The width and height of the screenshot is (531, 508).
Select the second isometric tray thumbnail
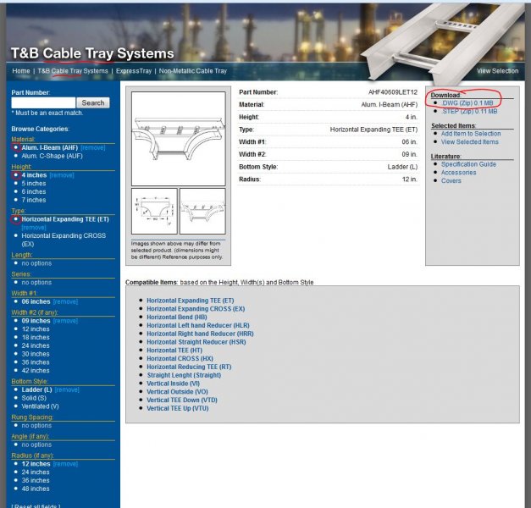tap(202, 212)
